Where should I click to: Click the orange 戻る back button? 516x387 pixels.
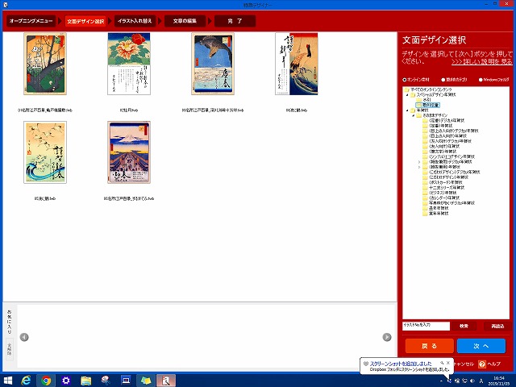[x=430, y=346]
